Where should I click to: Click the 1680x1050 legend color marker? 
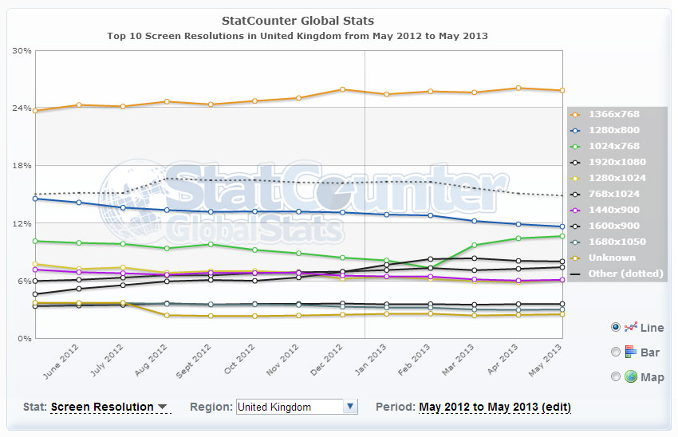point(575,242)
